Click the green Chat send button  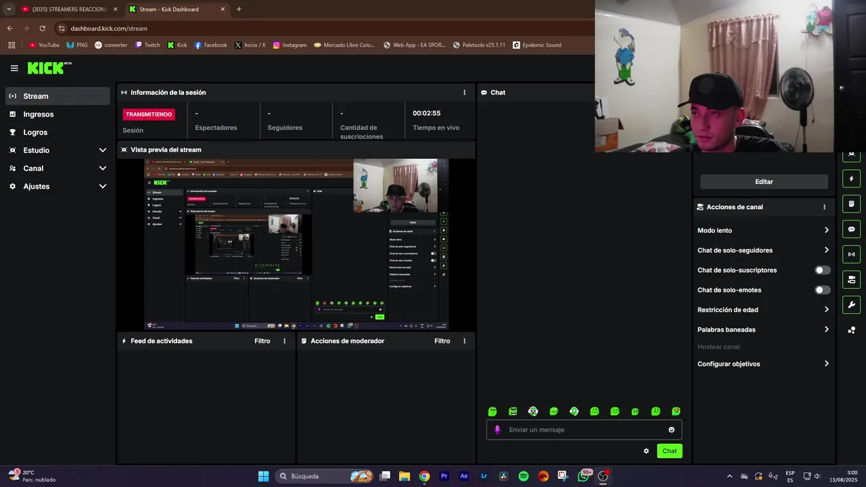pyautogui.click(x=669, y=451)
